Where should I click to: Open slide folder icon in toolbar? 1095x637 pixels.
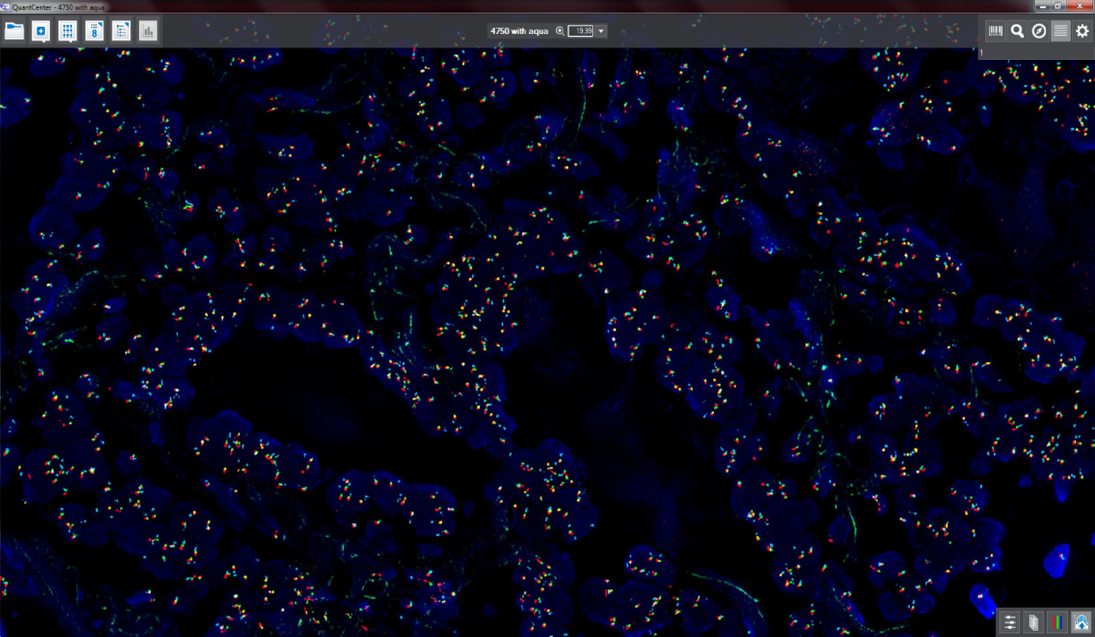click(14, 31)
